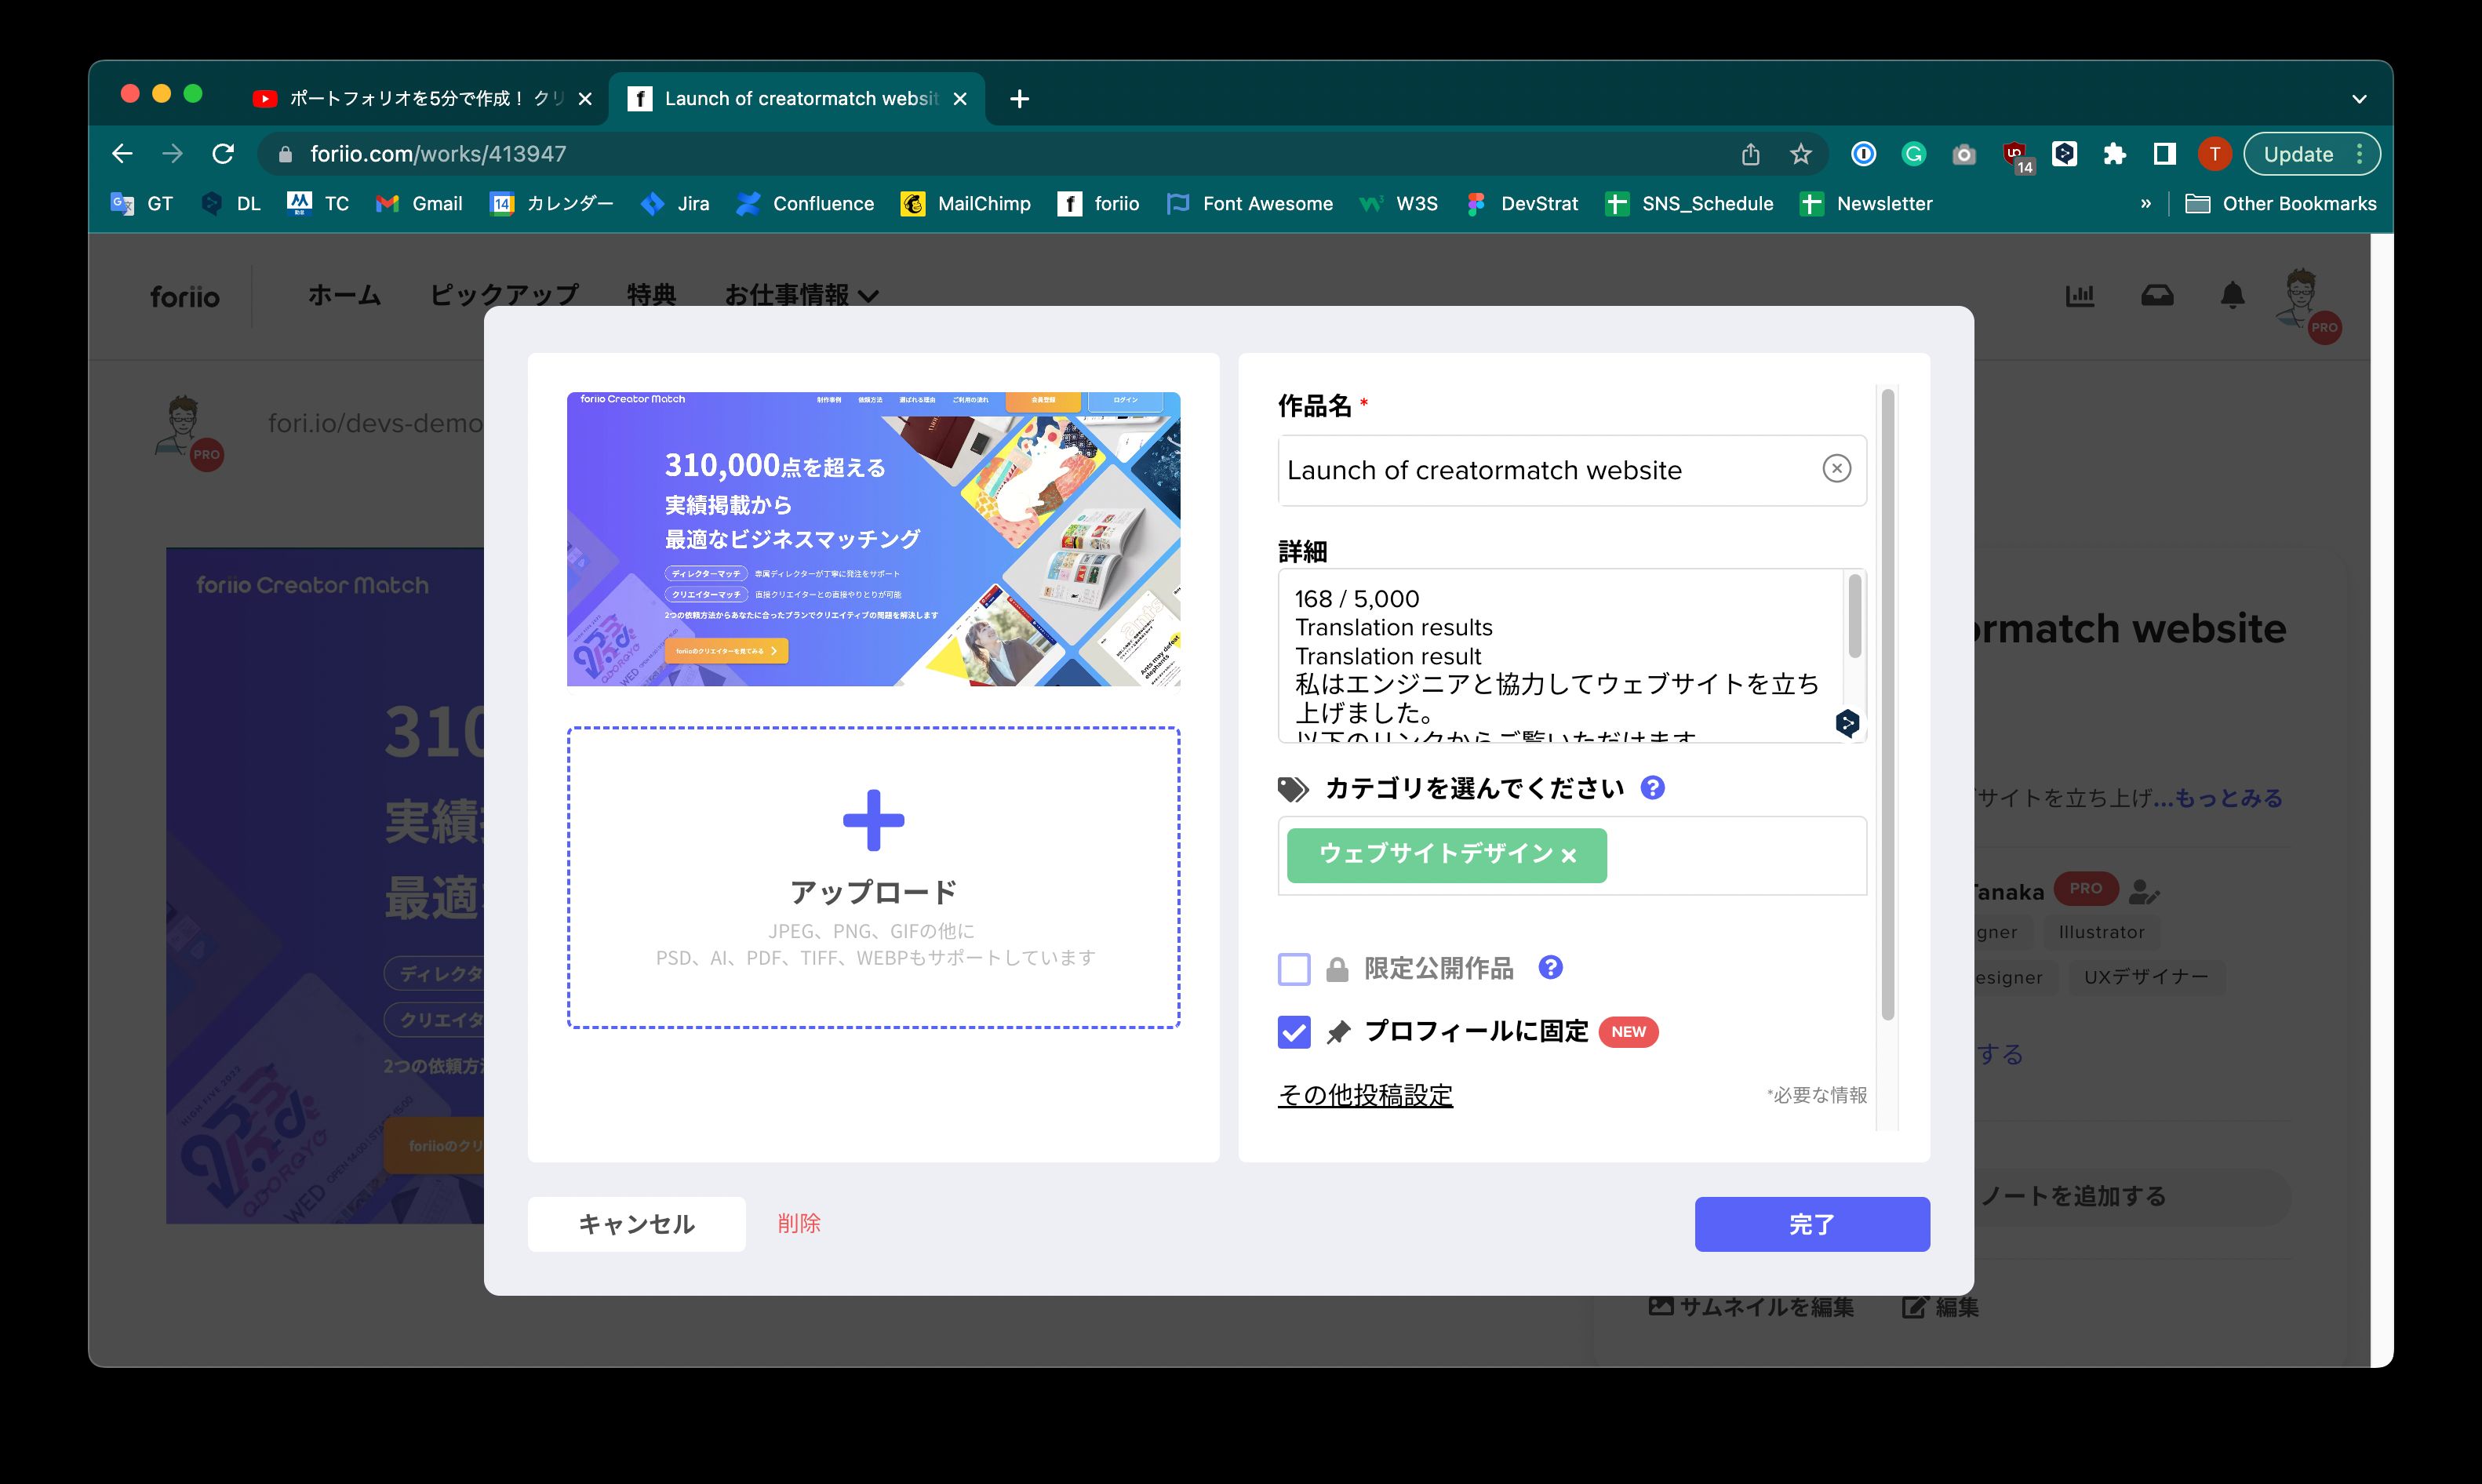Viewport: 2482px width, 1484px height.
Task: Check notifications via the bell icon
Action: tap(2232, 294)
